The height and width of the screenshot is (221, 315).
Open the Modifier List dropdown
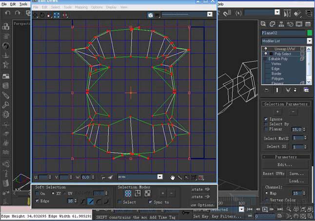(309, 41)
